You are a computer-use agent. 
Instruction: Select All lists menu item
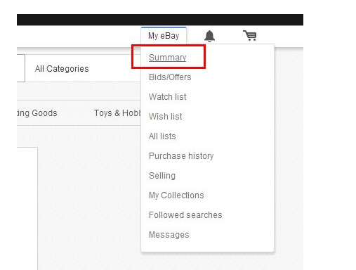tap(162, 136)
